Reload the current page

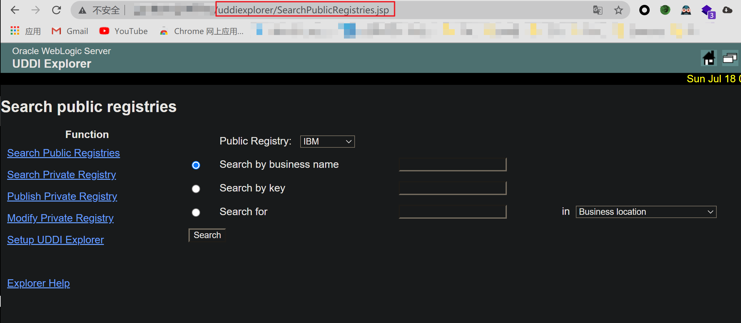pos(57,10)
